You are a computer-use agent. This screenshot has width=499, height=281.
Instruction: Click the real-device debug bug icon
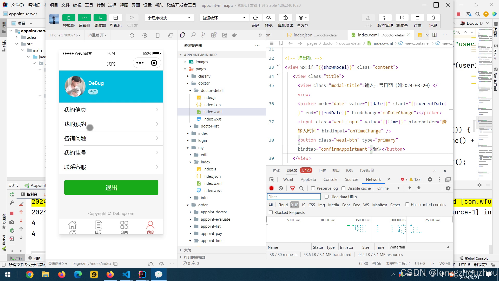click(285, 18)
